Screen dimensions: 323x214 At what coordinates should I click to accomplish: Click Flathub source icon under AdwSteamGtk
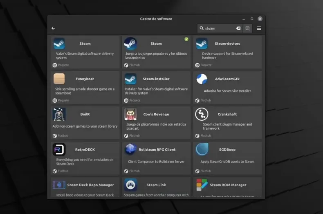pyautogui.click(x=197, y=100)
